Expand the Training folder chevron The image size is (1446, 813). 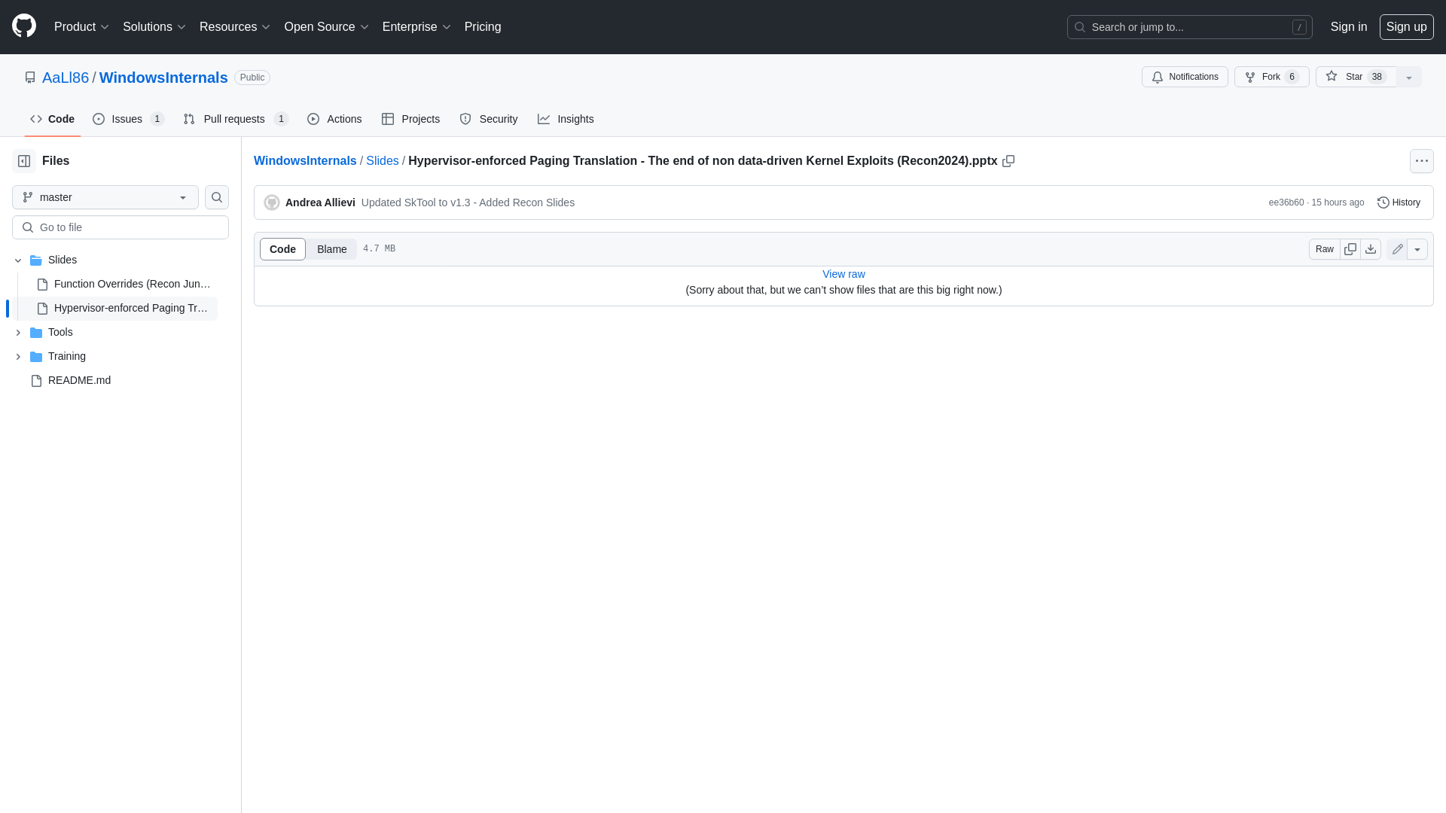click(x=18, y=357)
